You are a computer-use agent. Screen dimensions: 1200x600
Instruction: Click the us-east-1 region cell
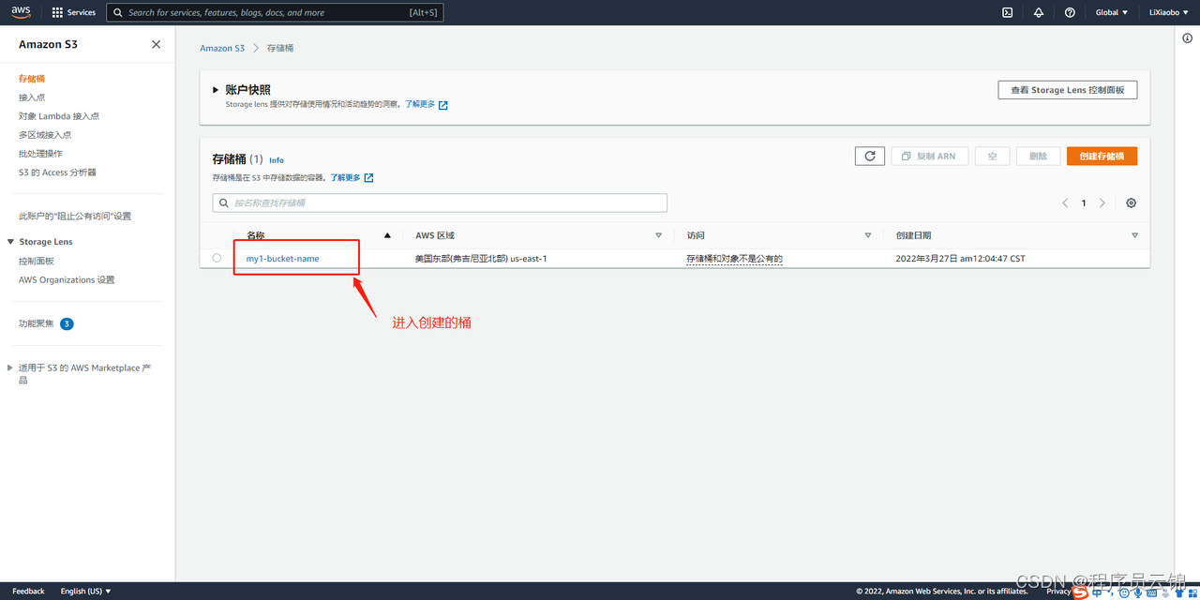(481, 259)
